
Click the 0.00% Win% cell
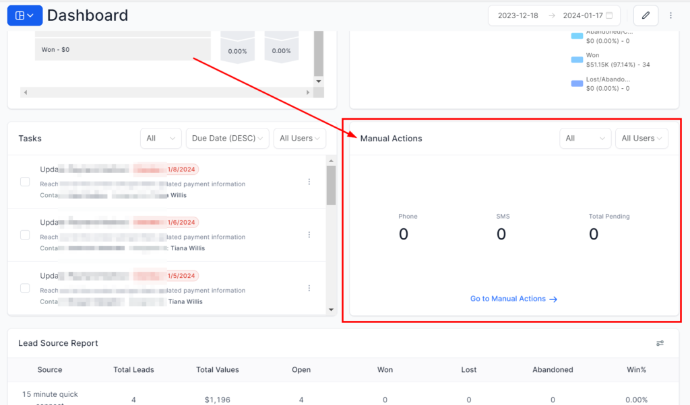[636, 400]
